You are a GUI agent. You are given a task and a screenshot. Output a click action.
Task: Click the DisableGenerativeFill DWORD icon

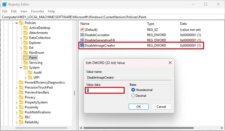pyautogui.click(x=82, y=40)
